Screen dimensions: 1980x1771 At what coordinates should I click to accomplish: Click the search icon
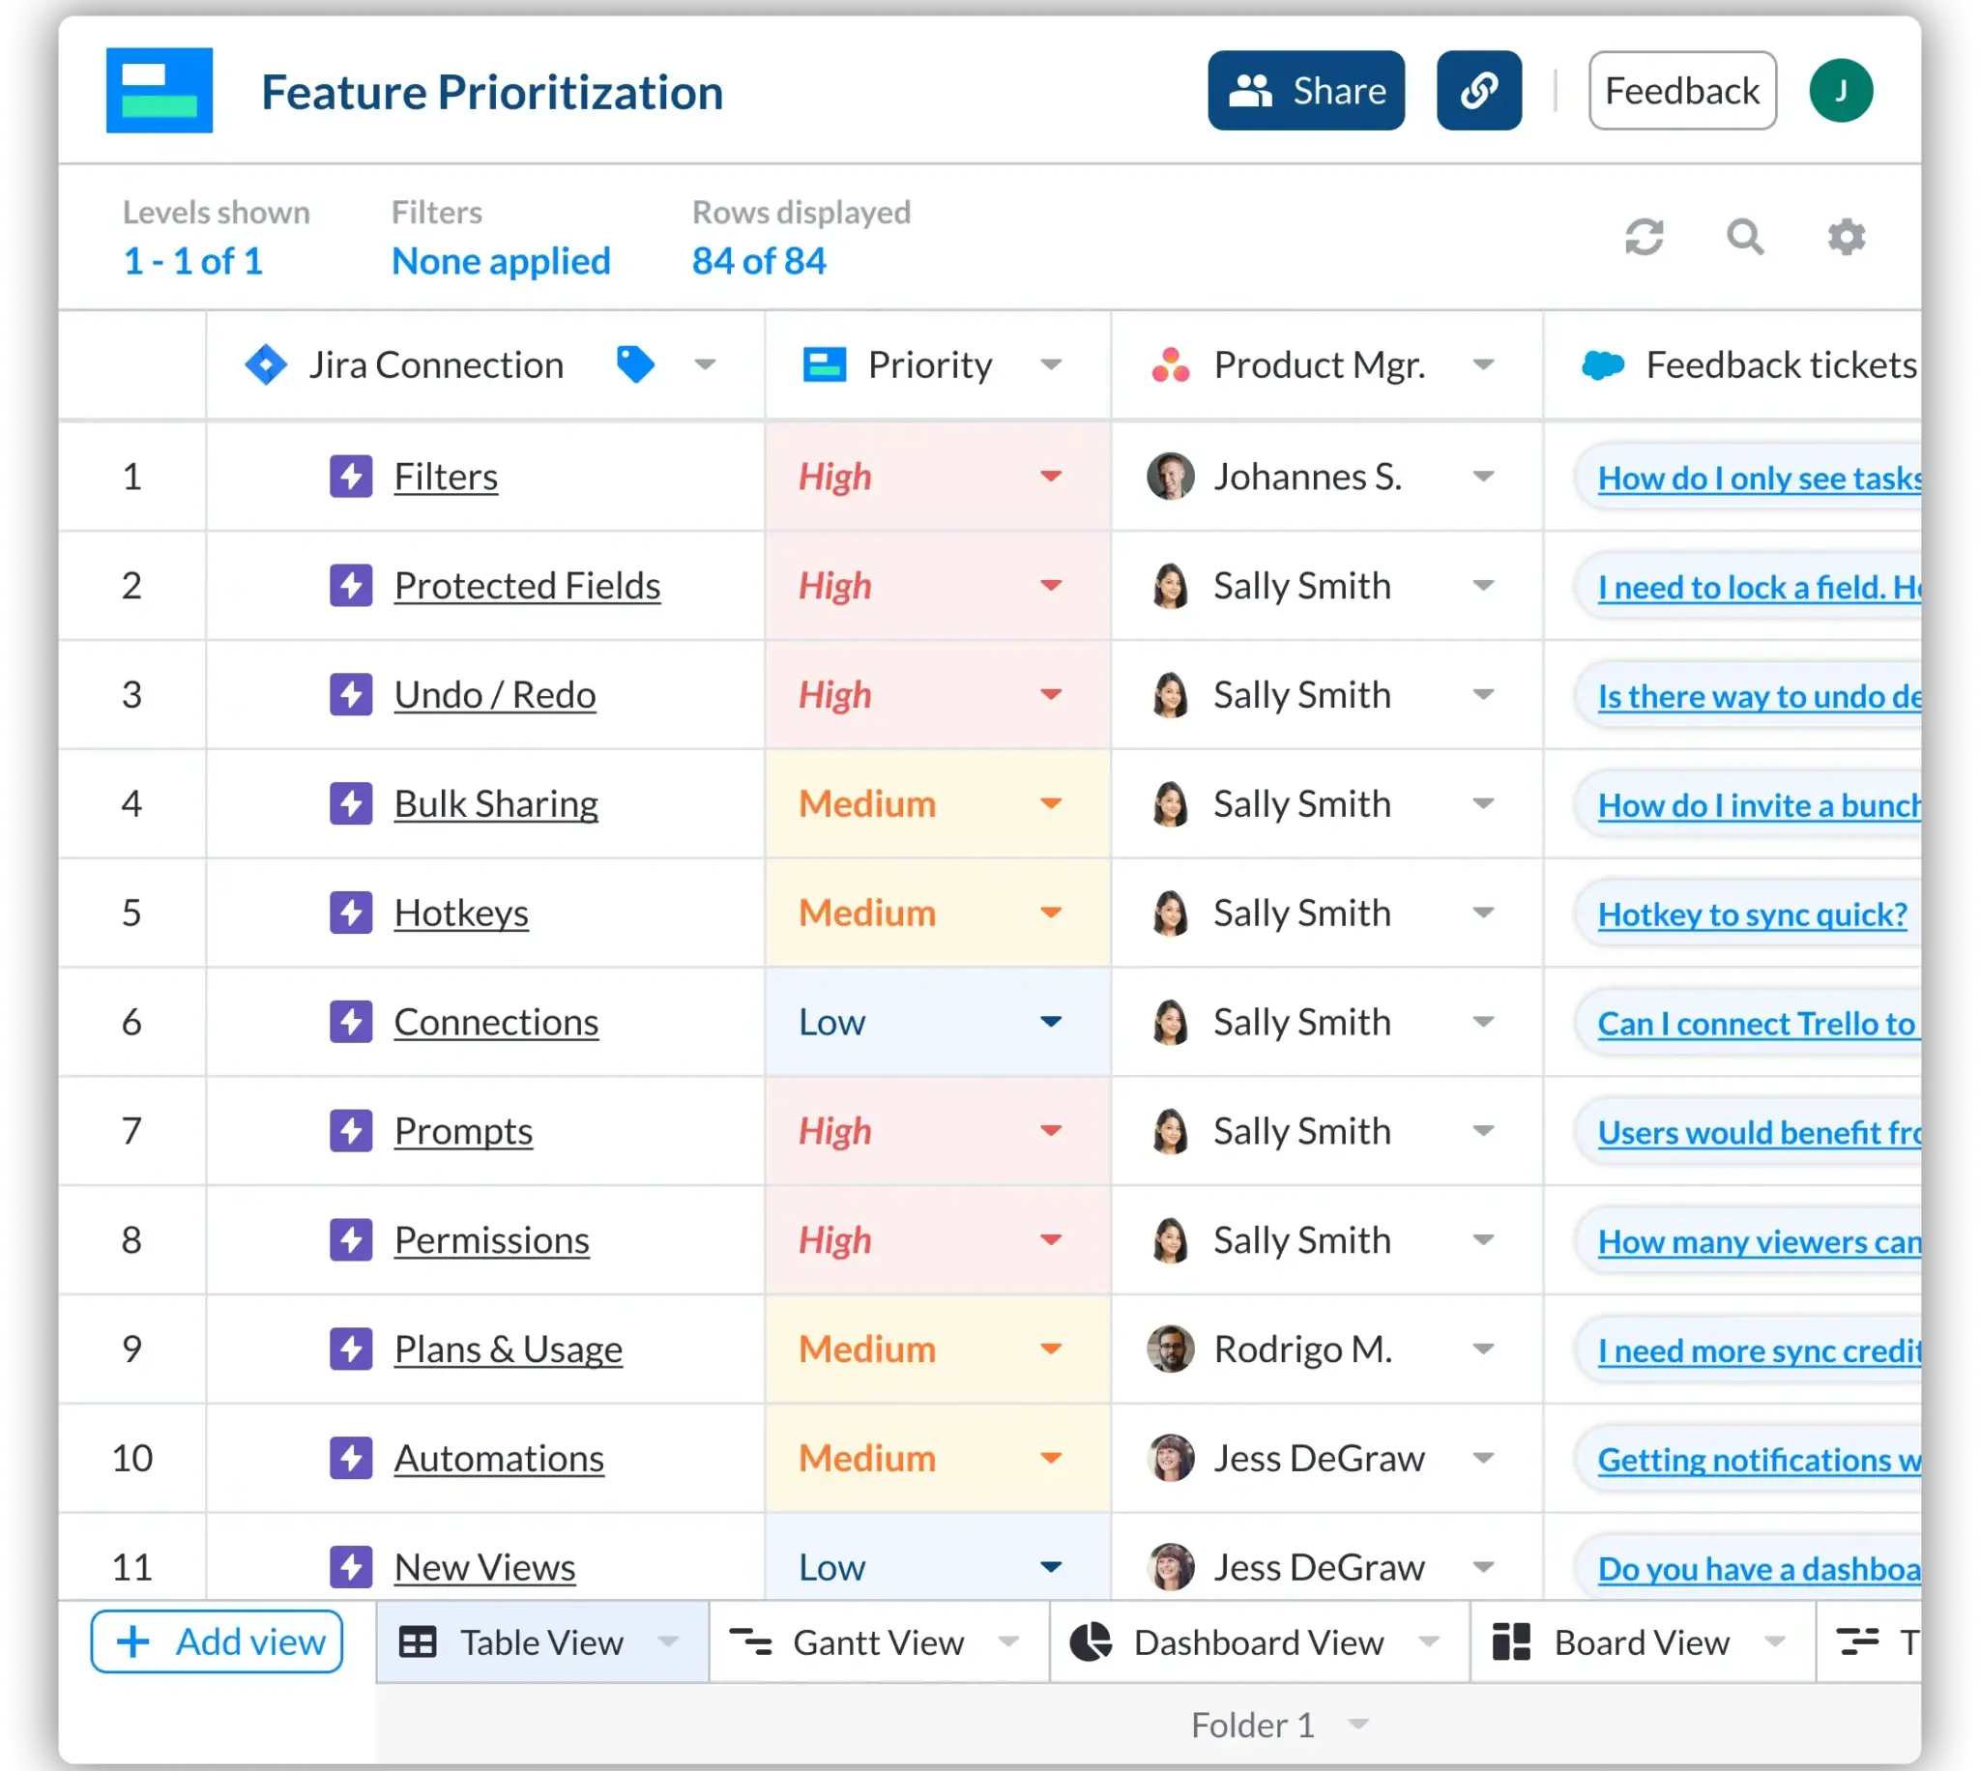(x=1744, y=238)
